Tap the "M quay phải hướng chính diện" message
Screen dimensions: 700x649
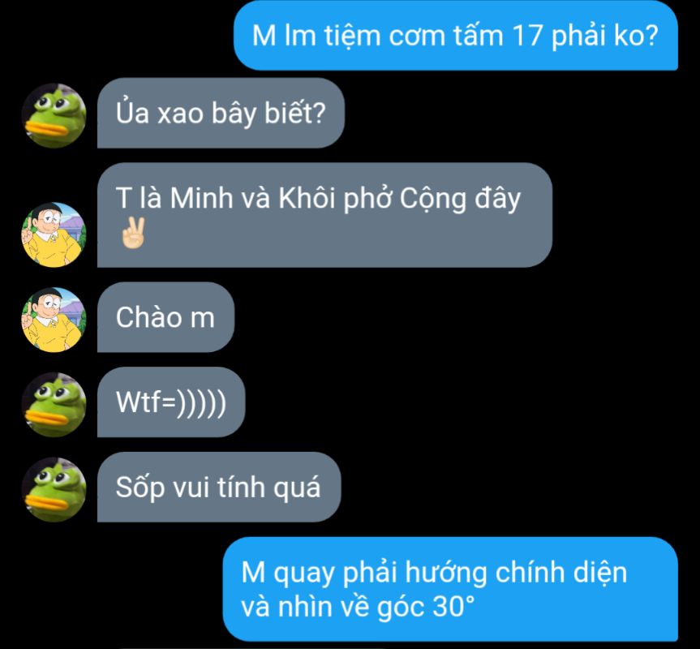450,589
